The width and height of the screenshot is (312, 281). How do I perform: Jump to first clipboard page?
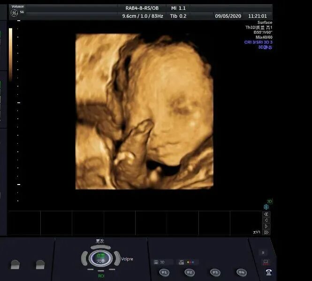click(266, 214)
